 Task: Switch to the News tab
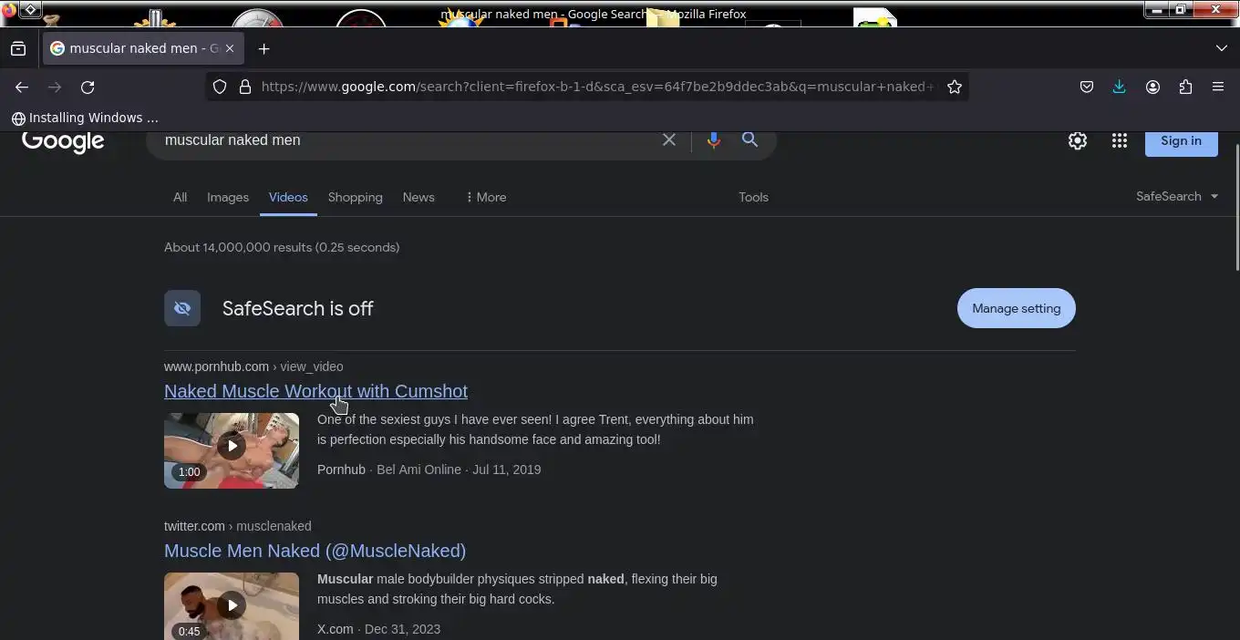(418, 197)
